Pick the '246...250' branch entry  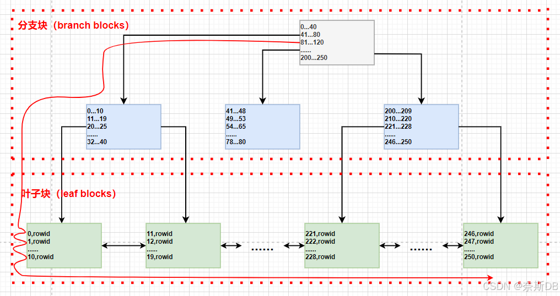tap(398, 141)
